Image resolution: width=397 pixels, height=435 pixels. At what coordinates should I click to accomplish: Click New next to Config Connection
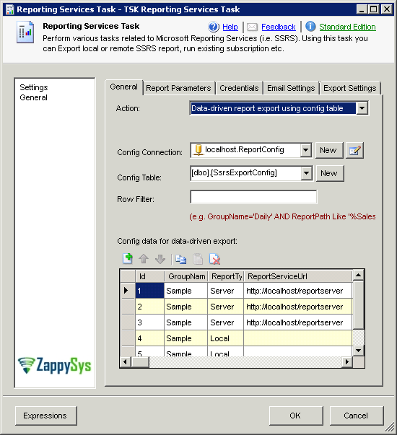click(329, 150)
